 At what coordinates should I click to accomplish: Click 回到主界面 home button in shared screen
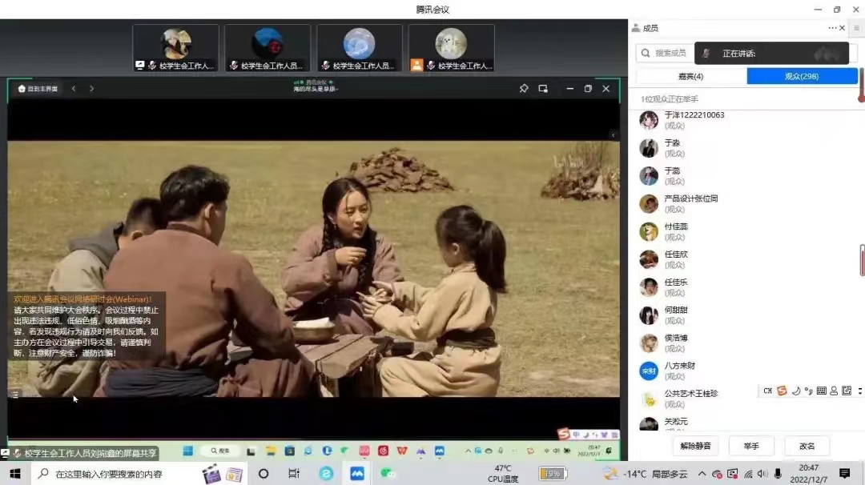[38, 88]
